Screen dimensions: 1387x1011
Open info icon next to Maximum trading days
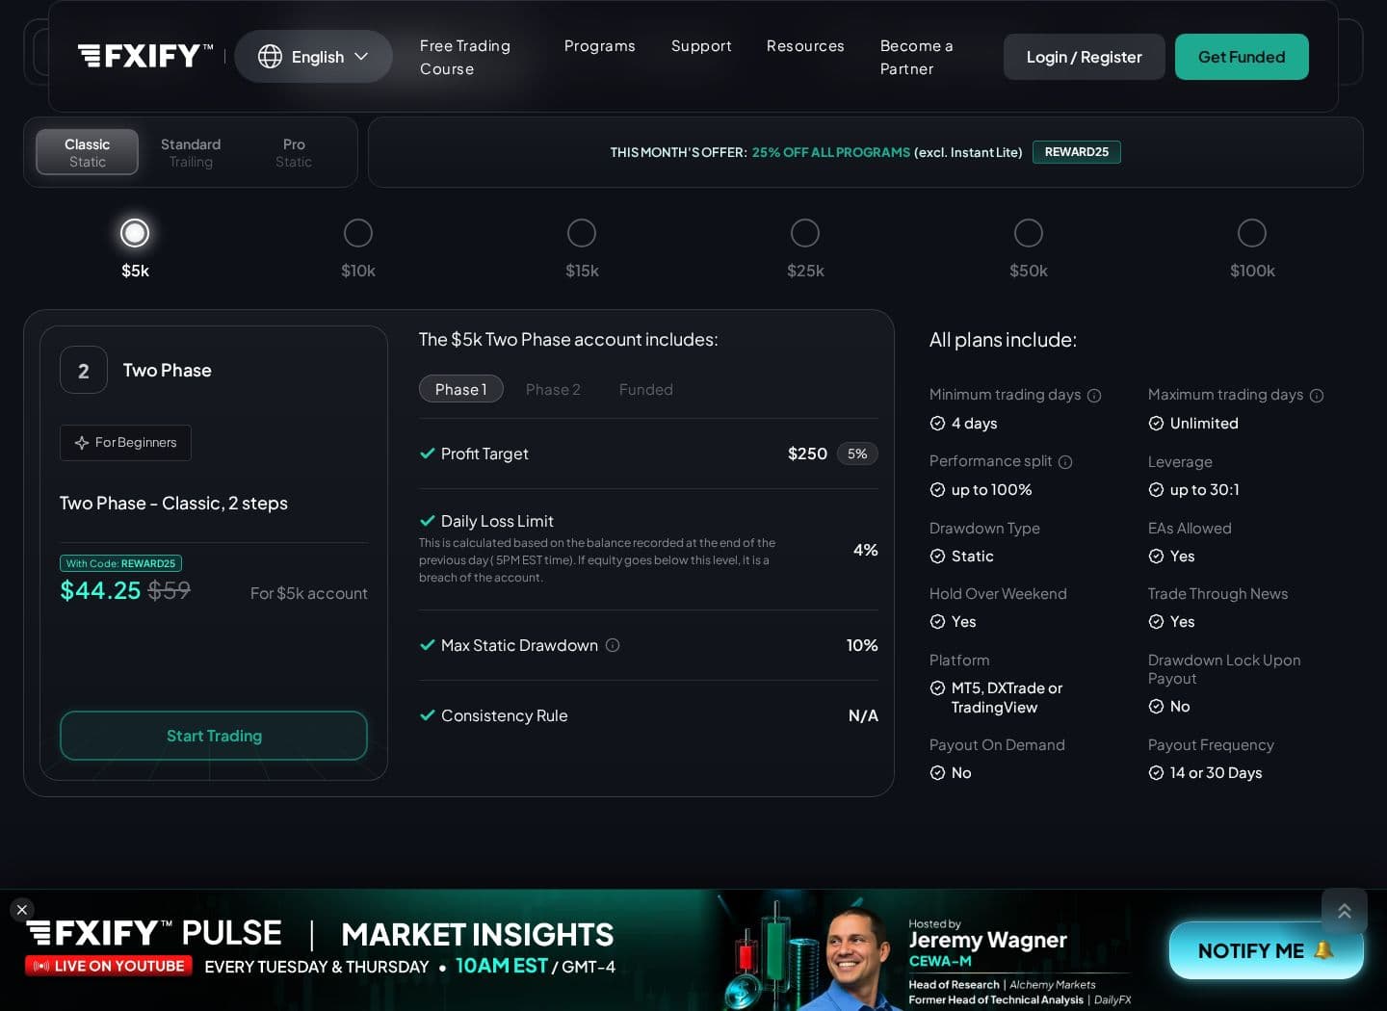(1317, 396)
